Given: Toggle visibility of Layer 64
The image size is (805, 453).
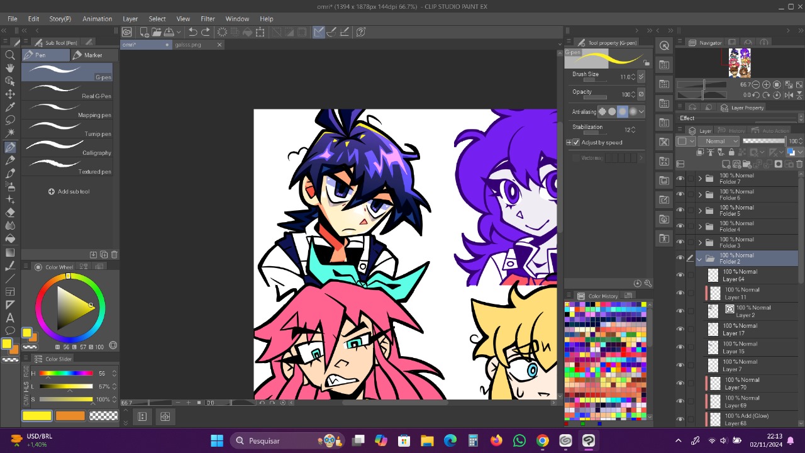Looking at the screenshot, I should (680, 275).
